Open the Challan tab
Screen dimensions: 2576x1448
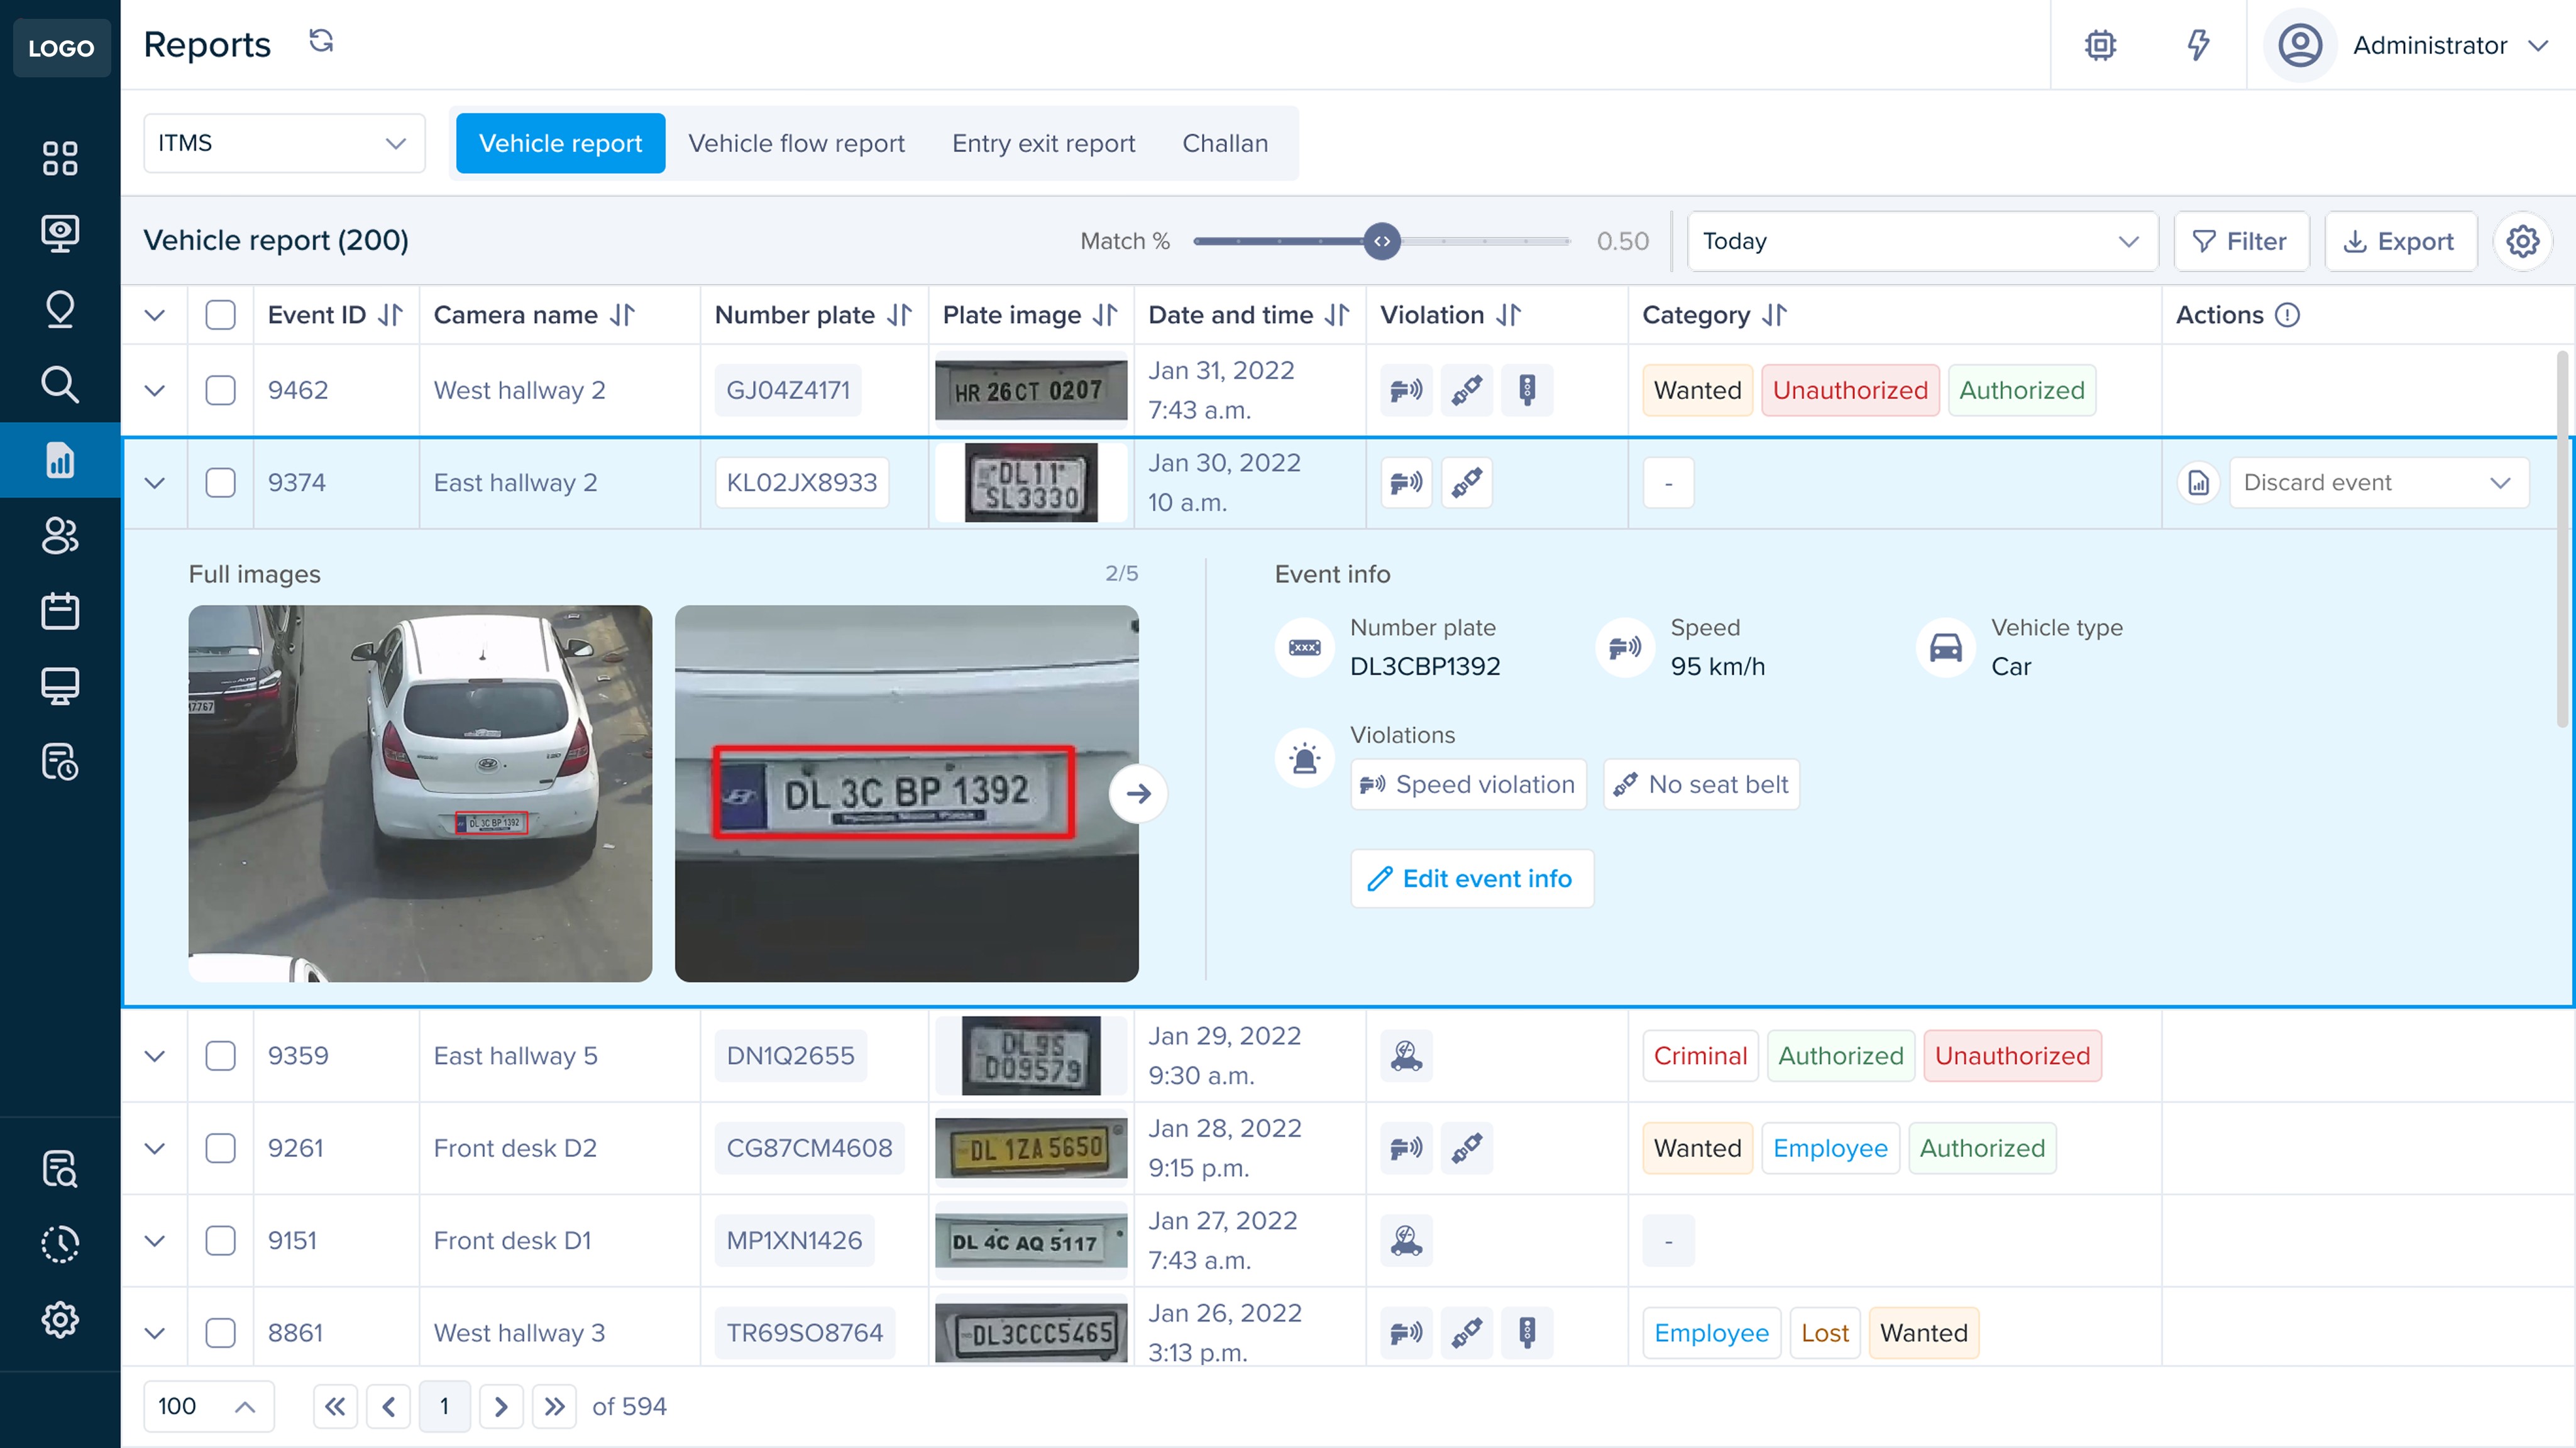pyautogui.click(x=1224, y=143)
